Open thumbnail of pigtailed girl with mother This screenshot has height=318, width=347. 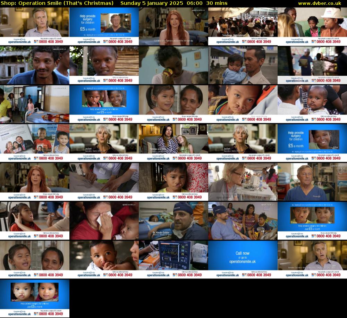tap(173, 104)
